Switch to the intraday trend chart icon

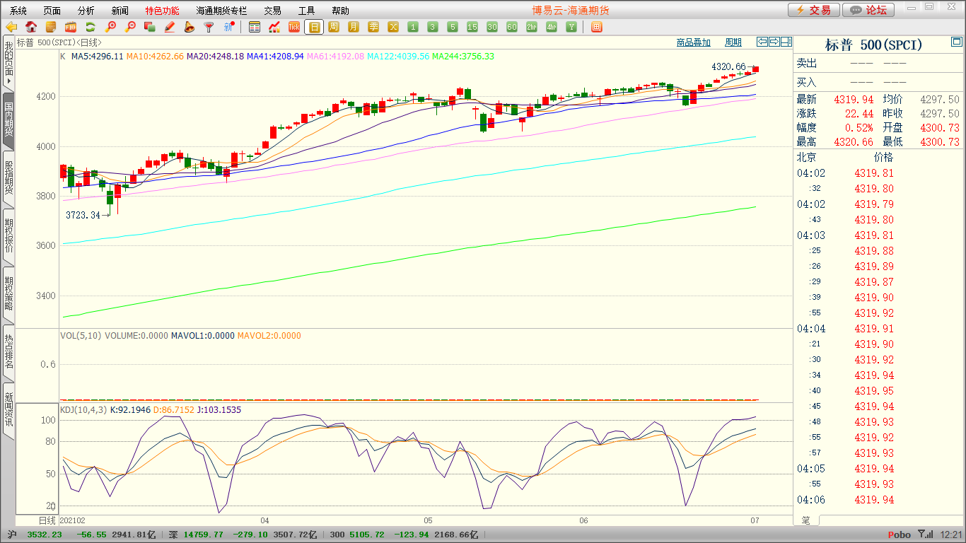pyautogui.click(x=274, y=28)
